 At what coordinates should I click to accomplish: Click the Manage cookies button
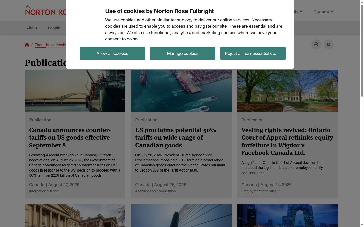[183, 53]
